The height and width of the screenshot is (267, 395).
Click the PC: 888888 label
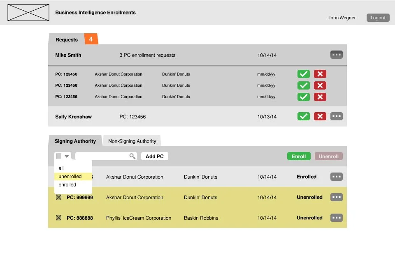pos(80,218)
